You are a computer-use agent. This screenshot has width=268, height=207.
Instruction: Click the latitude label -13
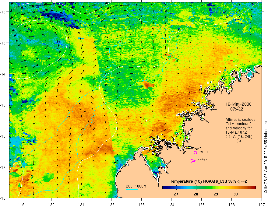coord(3,43)
